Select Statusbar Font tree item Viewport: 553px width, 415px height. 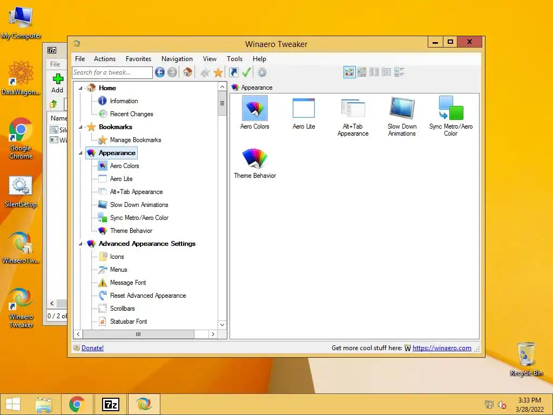pos(129,322)
